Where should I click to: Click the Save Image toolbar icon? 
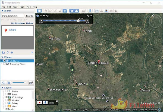coord(106,11)
